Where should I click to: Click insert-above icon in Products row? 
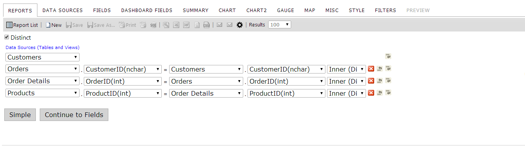[380, 93]
